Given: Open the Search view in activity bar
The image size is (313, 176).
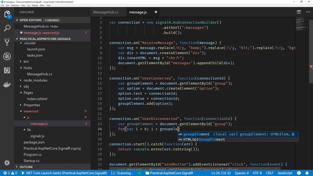Looking at the screenshot, I should (7, 28).
